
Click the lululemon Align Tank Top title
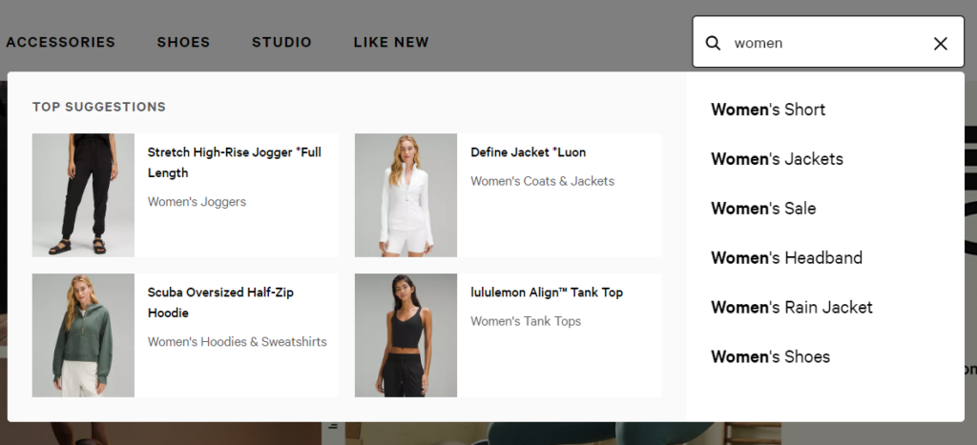547,293
